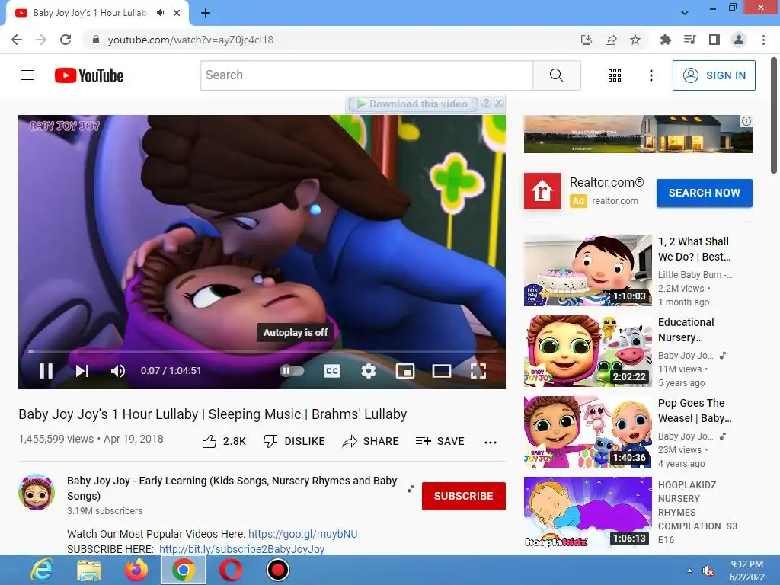
Task: Save video to a playlist
Action: tap(440, 441)
